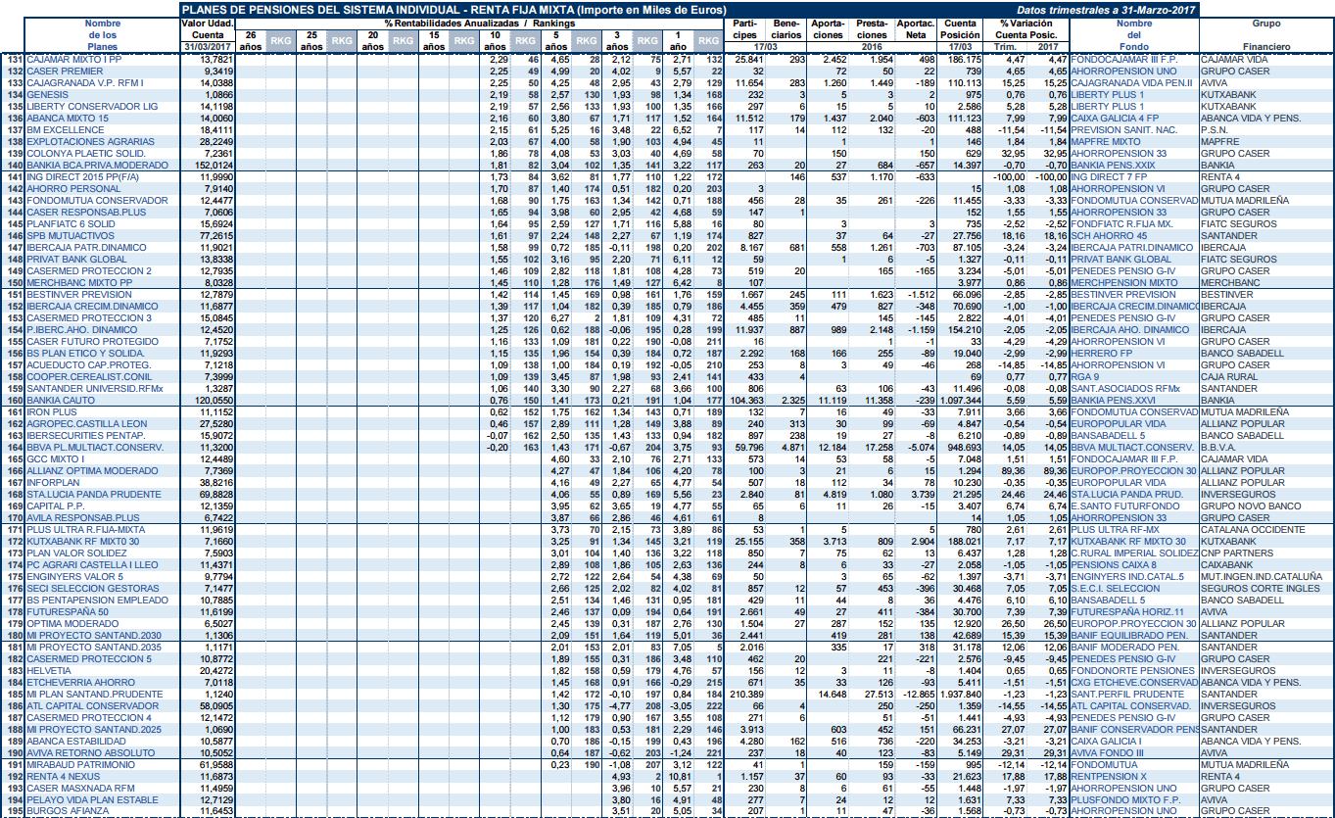
Task: Click unit value '152,0124'
Action: [215, 166]
